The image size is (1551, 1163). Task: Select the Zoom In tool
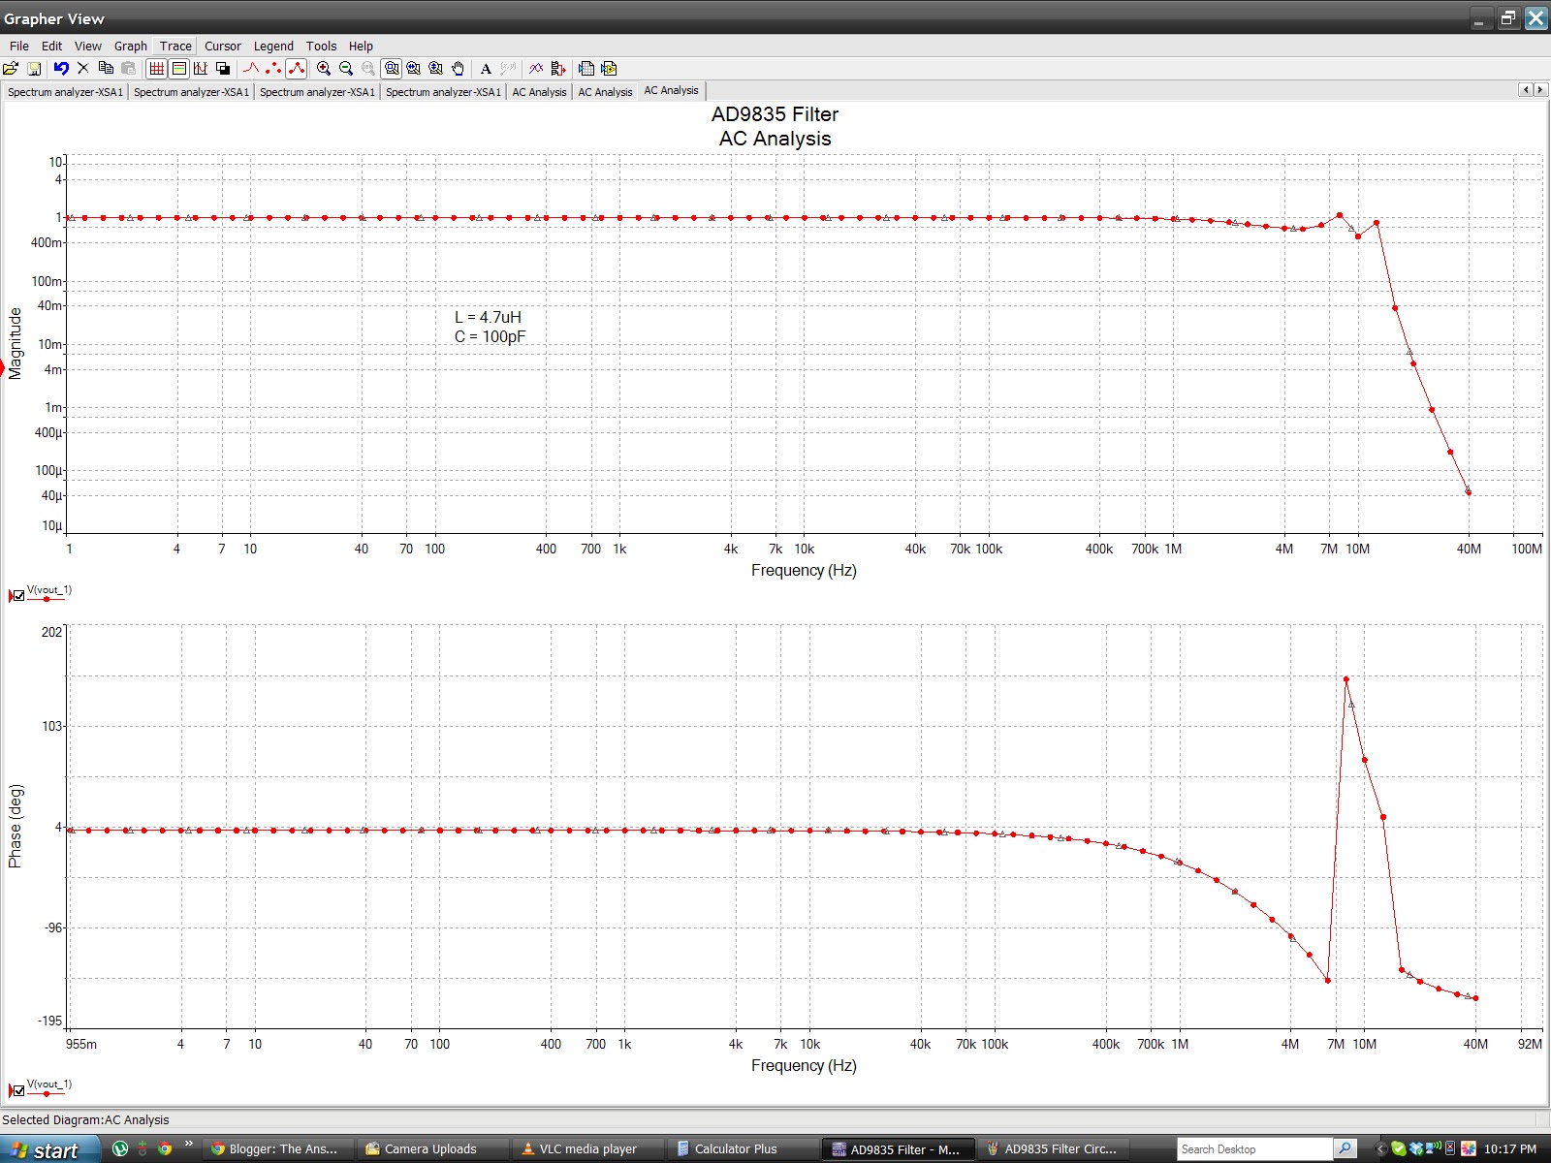pos(323,68)
